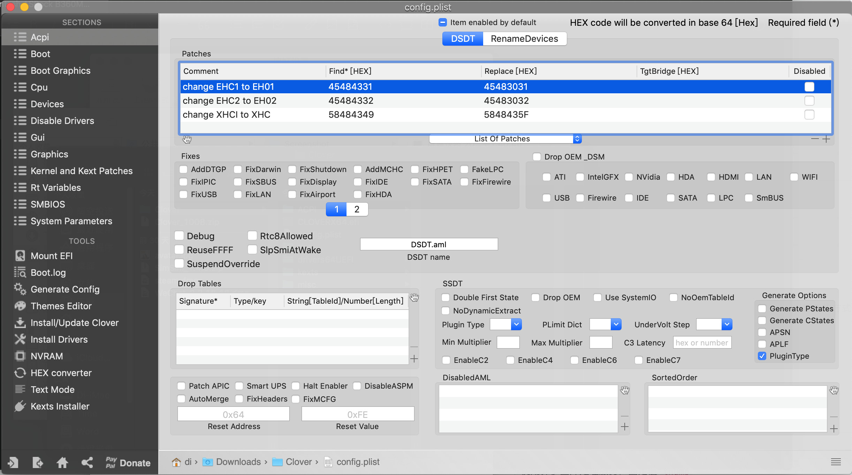Viewport: 852px width, 475px height.
Task: Open Install/Update Clover
Action: 75,323
